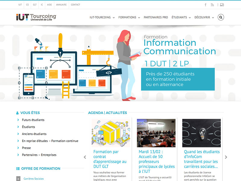The height and width of the screenshot is (181, 241).
Task: Open article Mardi 13/02 Accueil de 50 professeurs
Action: click(157, 161)
